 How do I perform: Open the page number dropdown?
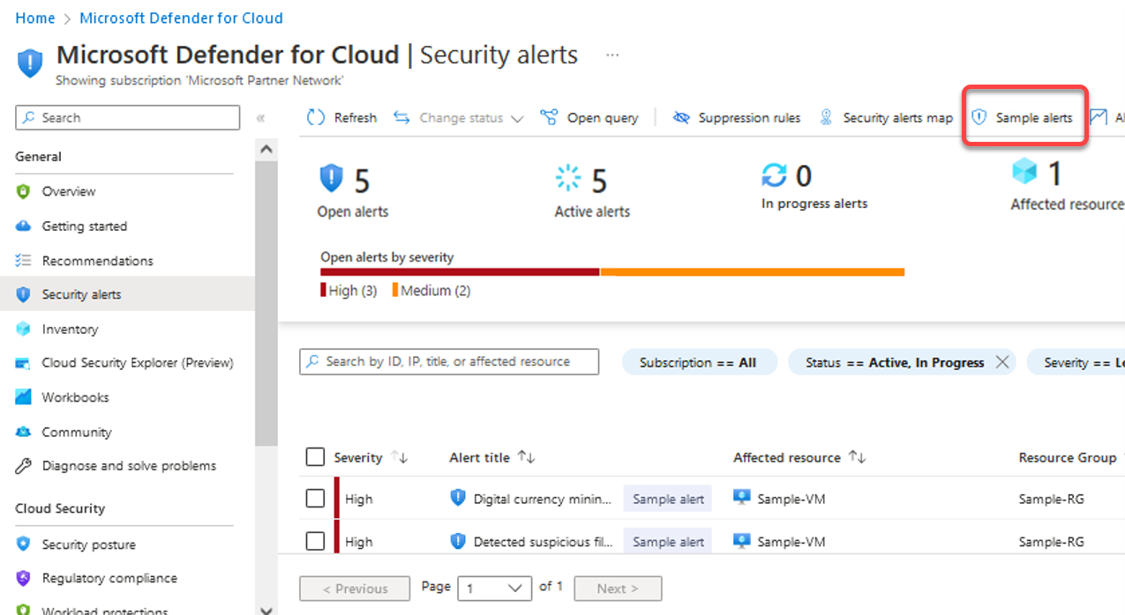click(495, 589)
